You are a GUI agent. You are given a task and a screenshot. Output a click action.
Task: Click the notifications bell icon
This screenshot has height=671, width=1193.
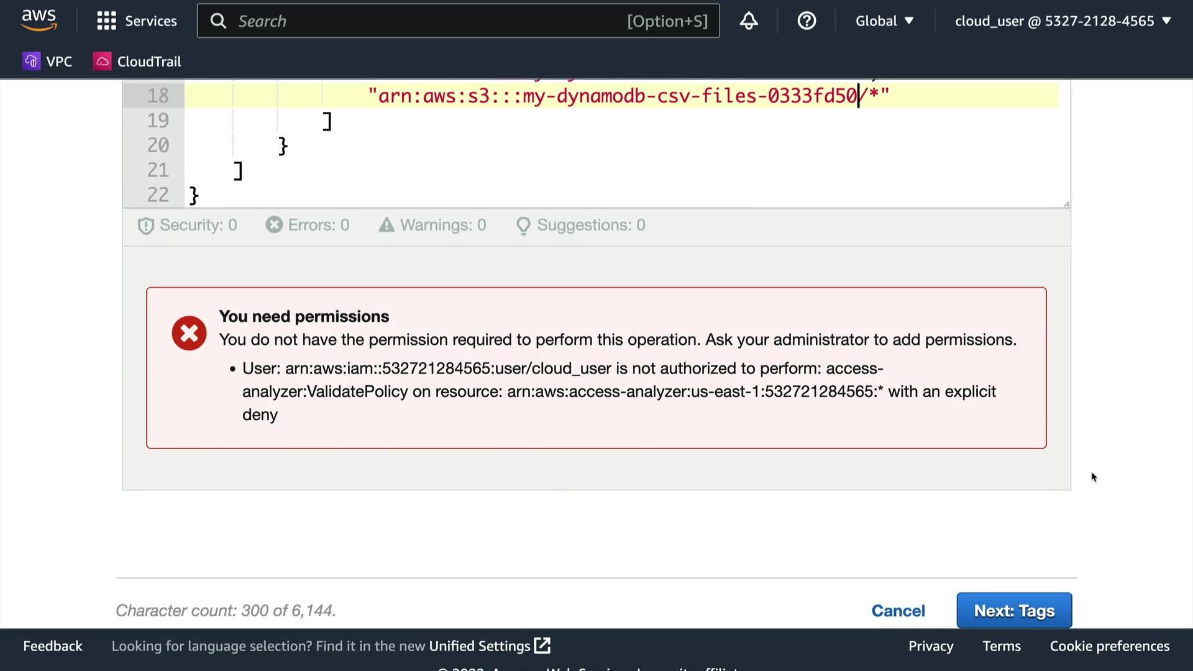point(749,21)
